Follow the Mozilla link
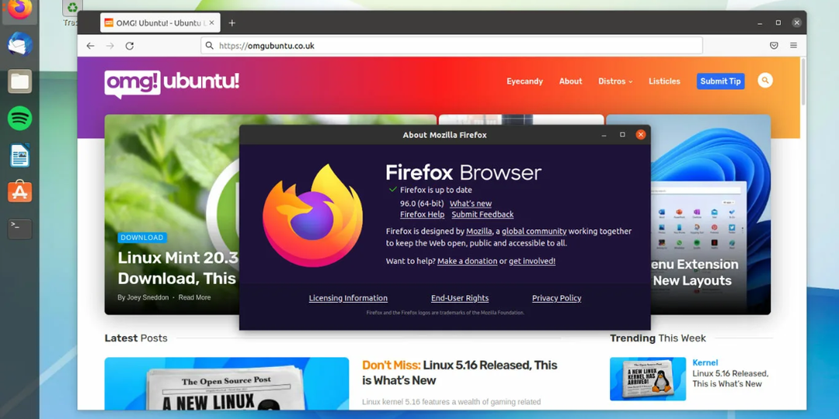Image resolution: width=839 pixels, height=419 pixels. [479, 231]
